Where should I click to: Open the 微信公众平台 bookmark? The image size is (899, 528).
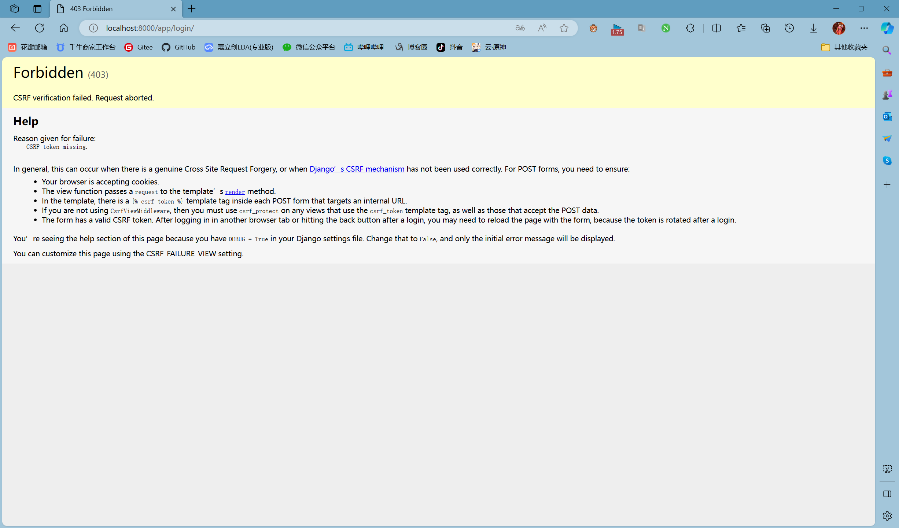pyautogui.click(x=309, y=47)
